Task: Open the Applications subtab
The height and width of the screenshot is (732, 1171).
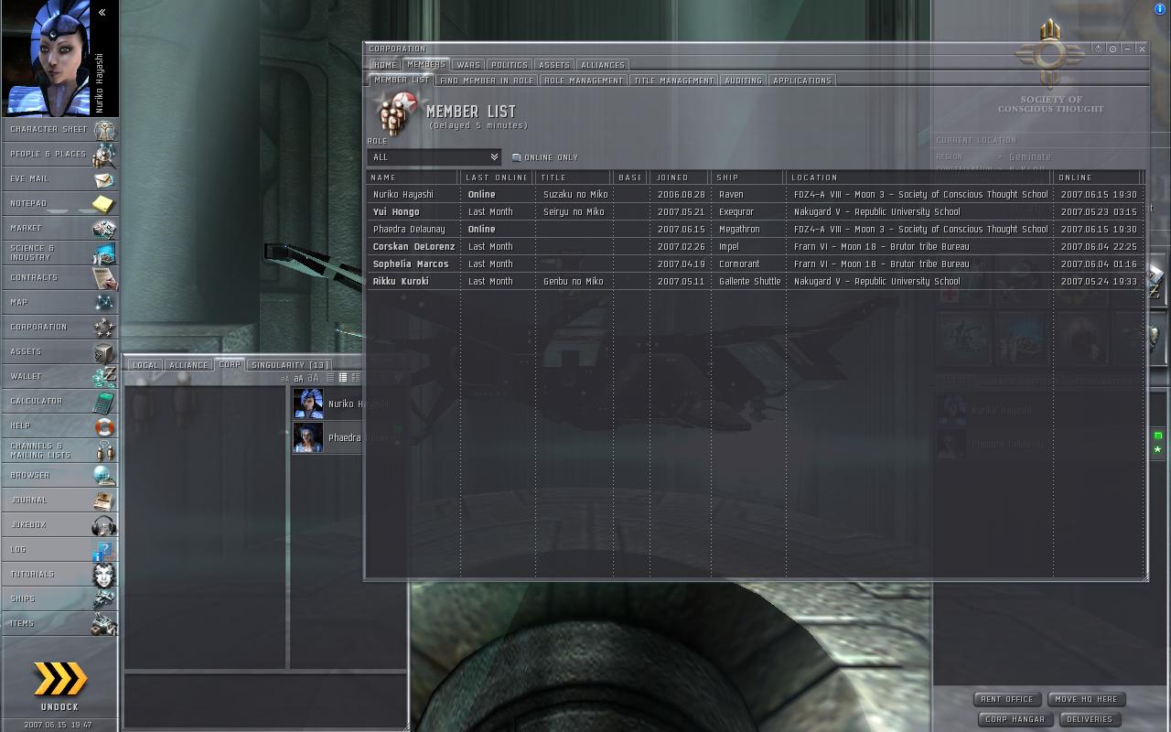Action: 802,81
